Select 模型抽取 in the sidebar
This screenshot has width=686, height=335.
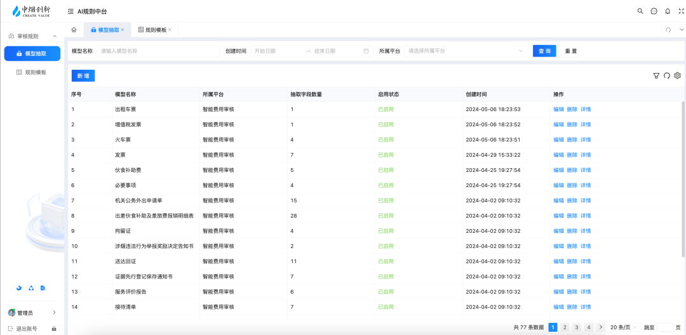32,54
